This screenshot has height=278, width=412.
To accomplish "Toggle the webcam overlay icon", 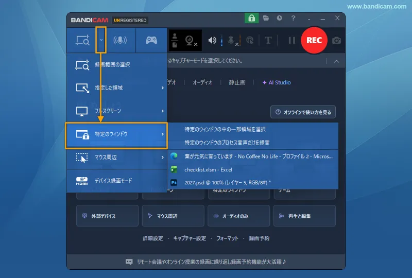I will (191, 41).
